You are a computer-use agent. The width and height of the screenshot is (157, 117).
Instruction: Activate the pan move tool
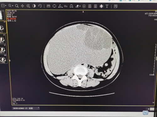click(x=22, y=6)
